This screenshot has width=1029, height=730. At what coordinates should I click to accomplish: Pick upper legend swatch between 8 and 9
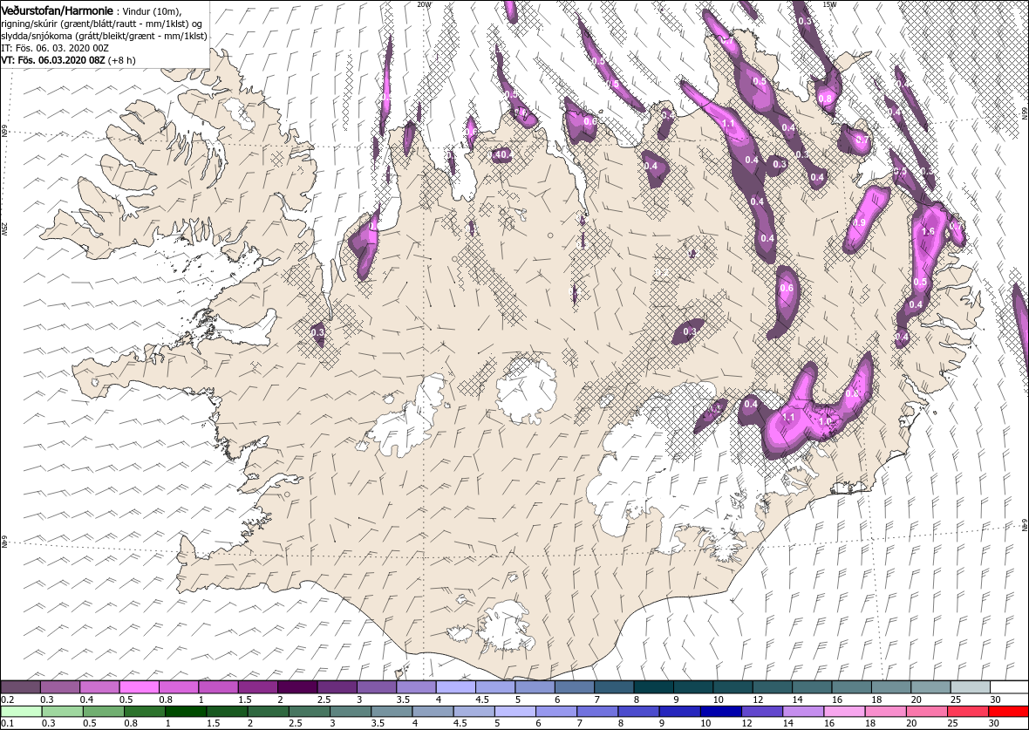click(653, 687)
